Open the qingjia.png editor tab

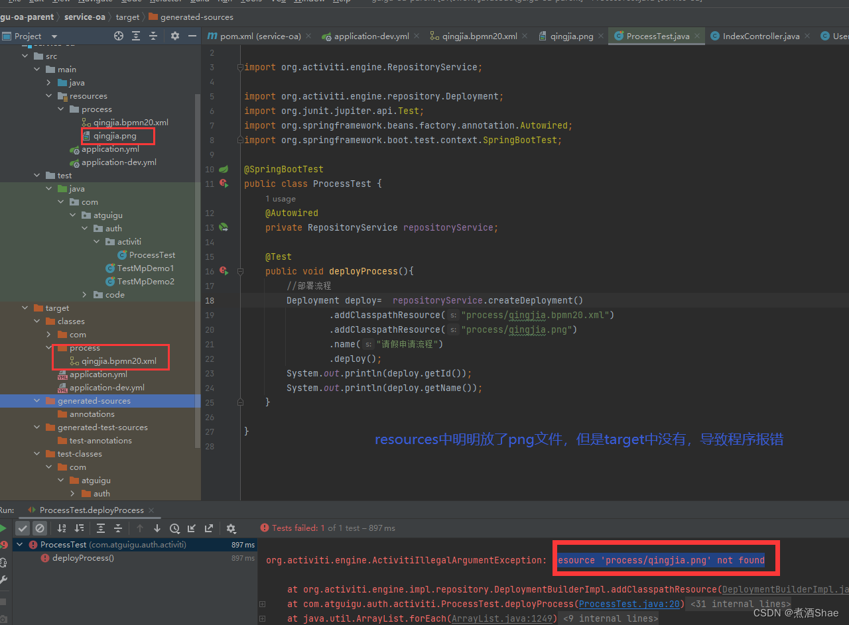tap(565, 36)
